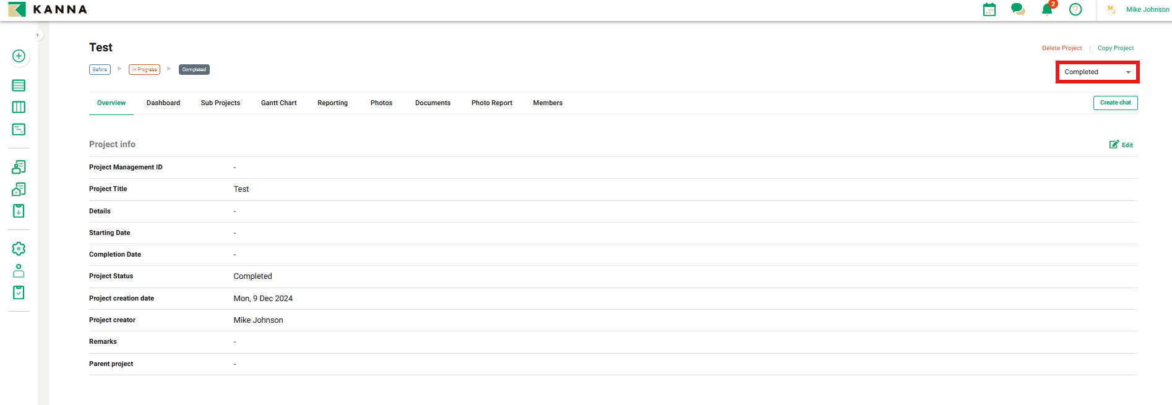Image resolution: width=1172 pixels, height=405 pixels.
Task: Open Mike Johnson user menu
Action: [1147, 10]
